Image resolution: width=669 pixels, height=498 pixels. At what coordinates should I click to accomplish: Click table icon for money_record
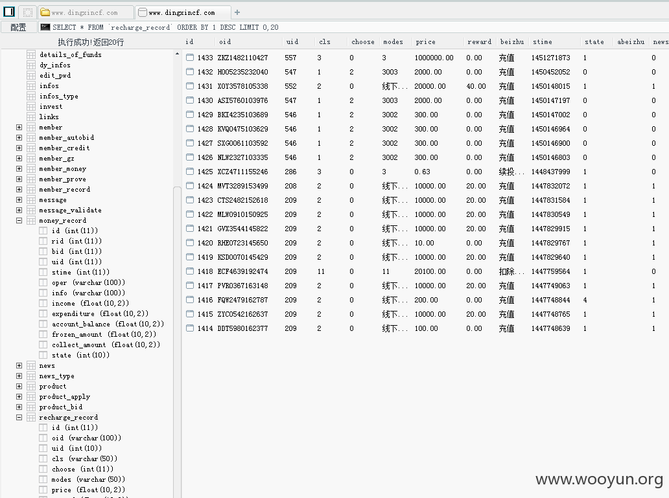(31, 220)
